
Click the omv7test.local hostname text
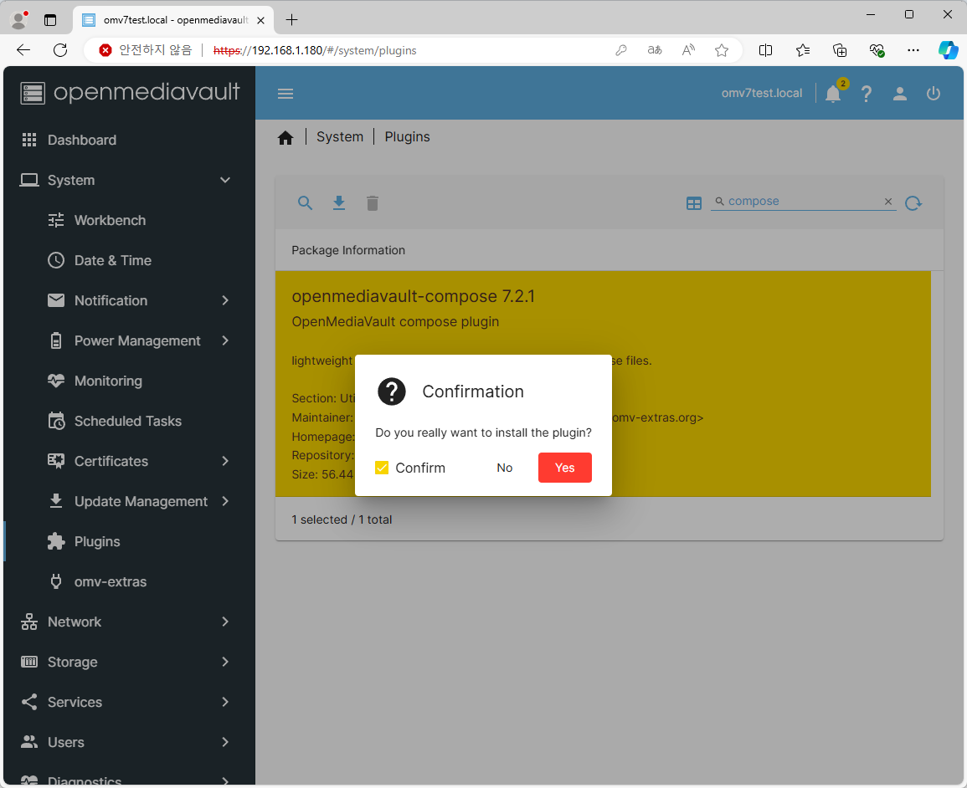pos(762,93)
